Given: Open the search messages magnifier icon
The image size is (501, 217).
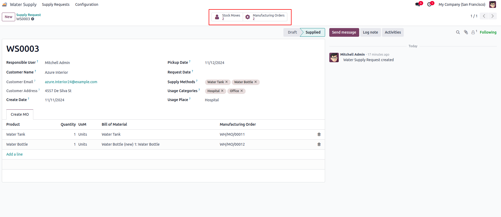Looking at the screenshot, I should 458,32.
